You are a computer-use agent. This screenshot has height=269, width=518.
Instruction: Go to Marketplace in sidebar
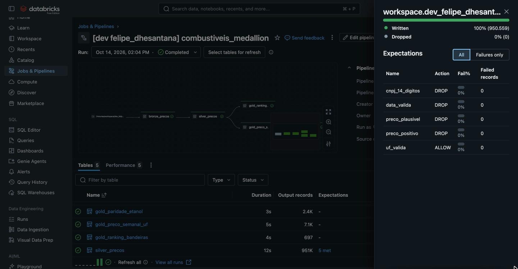36,103
